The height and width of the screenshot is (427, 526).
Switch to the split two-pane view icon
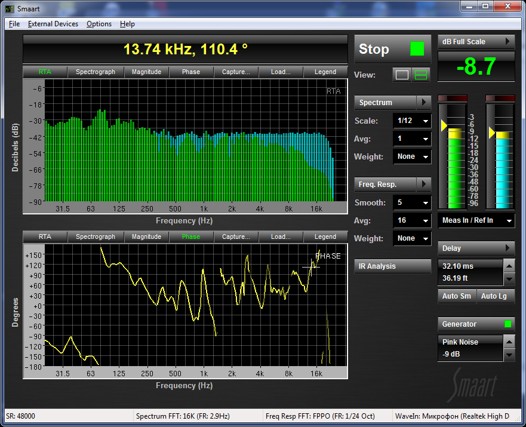coord(422,75)
